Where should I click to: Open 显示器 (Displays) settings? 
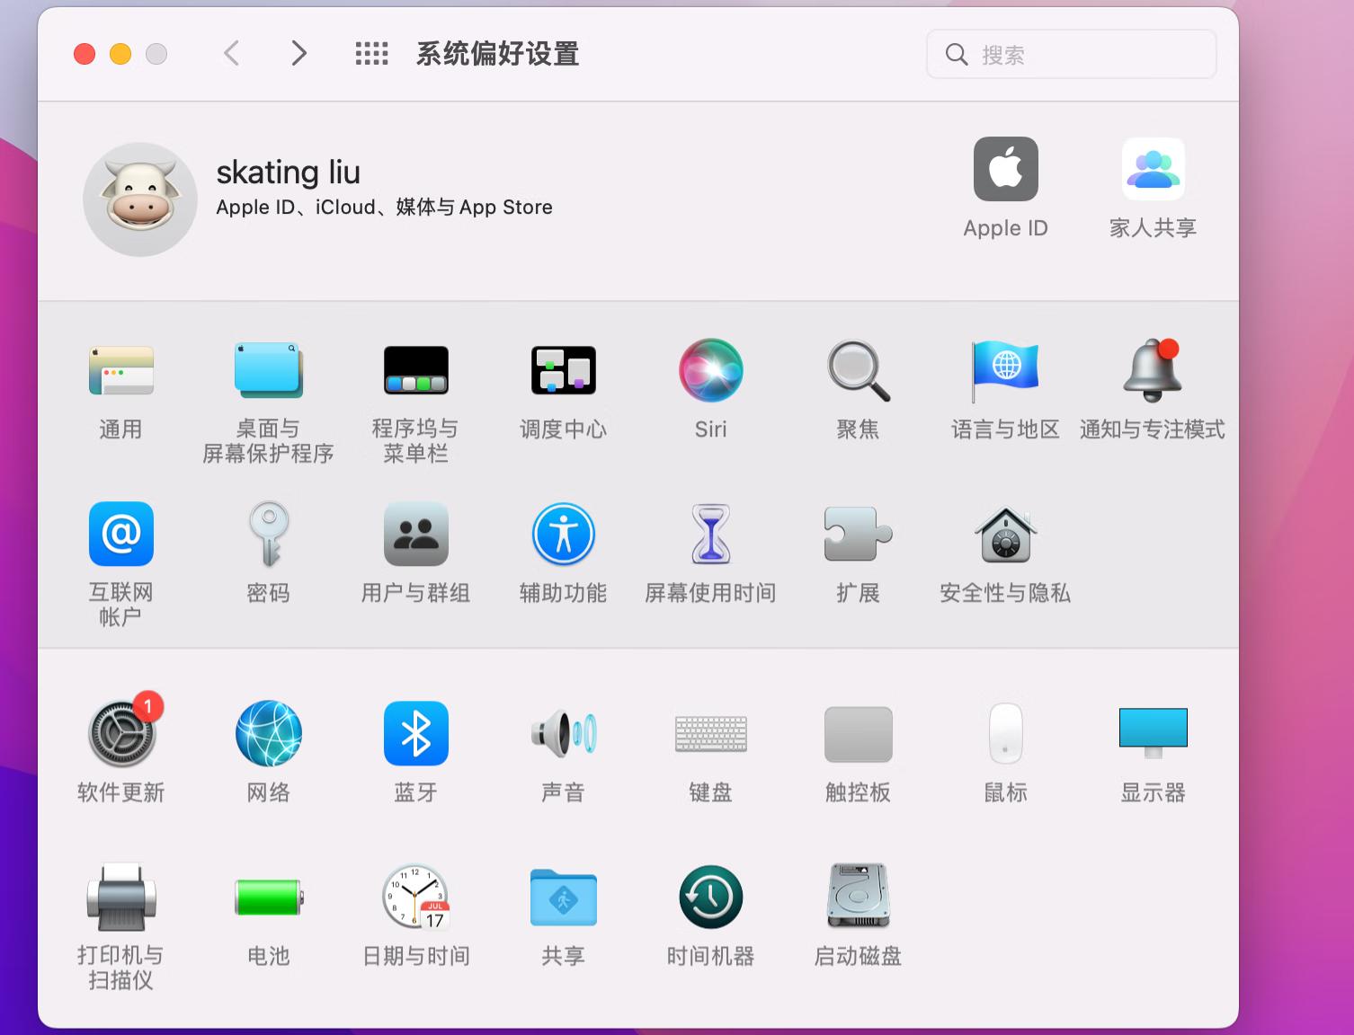pyautogui.click(x=1153, y=733)
